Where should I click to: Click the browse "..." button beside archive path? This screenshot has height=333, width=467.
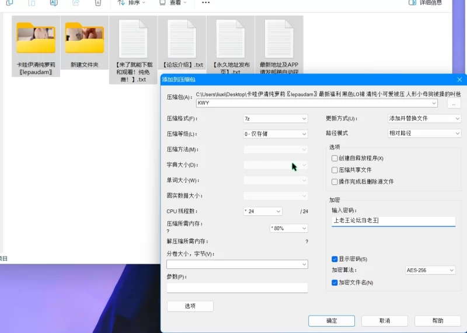click(454, 103)
